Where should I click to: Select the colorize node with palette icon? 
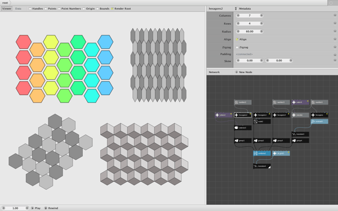[x=243, y=128]
